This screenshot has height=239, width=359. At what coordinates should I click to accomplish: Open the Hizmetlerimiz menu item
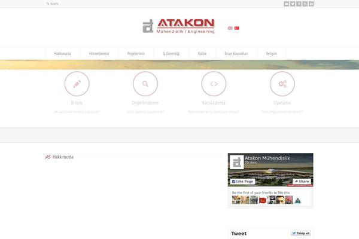coord(99,54)
